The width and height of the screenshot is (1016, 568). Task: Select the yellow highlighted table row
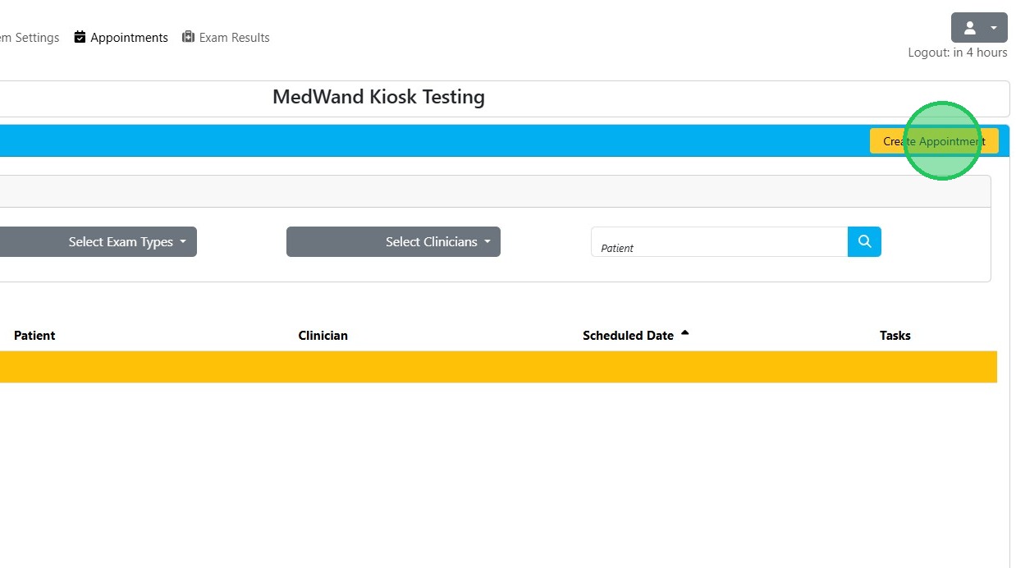(492, 367)
